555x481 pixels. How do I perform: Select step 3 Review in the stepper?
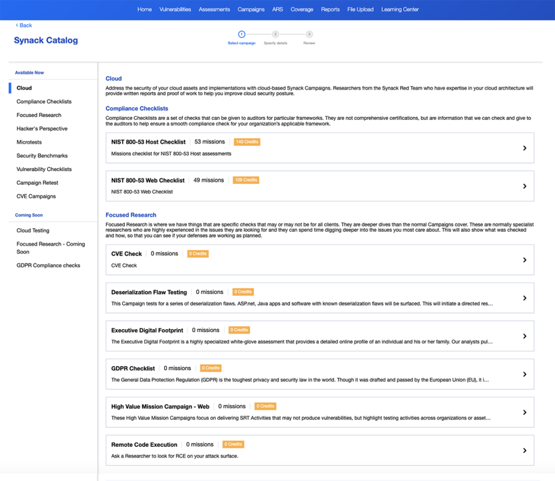(309, 34)
